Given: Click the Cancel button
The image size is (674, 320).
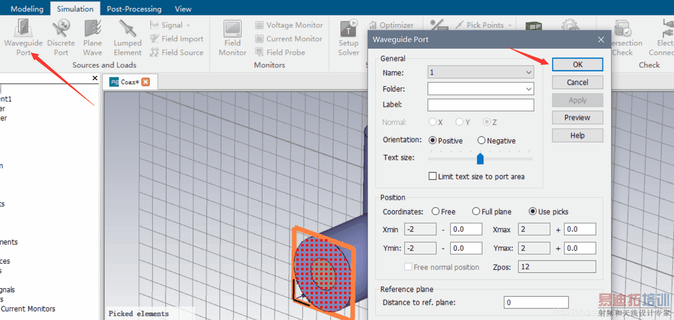Looking at the screenshot, I should click(578, 83).
